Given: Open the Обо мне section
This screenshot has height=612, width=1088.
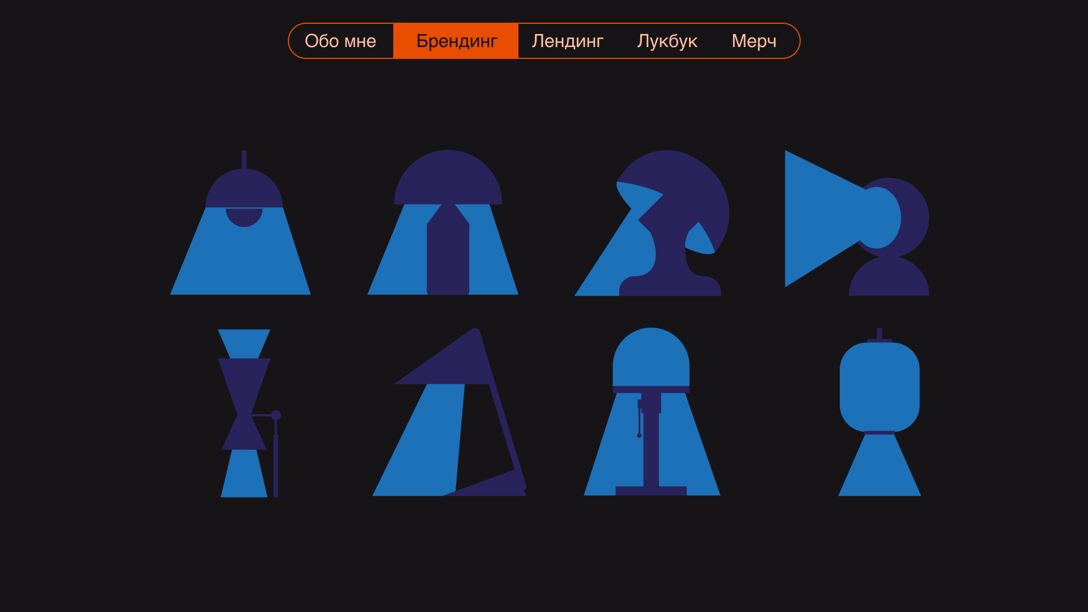Looking at the screenshot, I should point(341,40).
